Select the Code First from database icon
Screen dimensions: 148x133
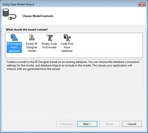point(67,38)
